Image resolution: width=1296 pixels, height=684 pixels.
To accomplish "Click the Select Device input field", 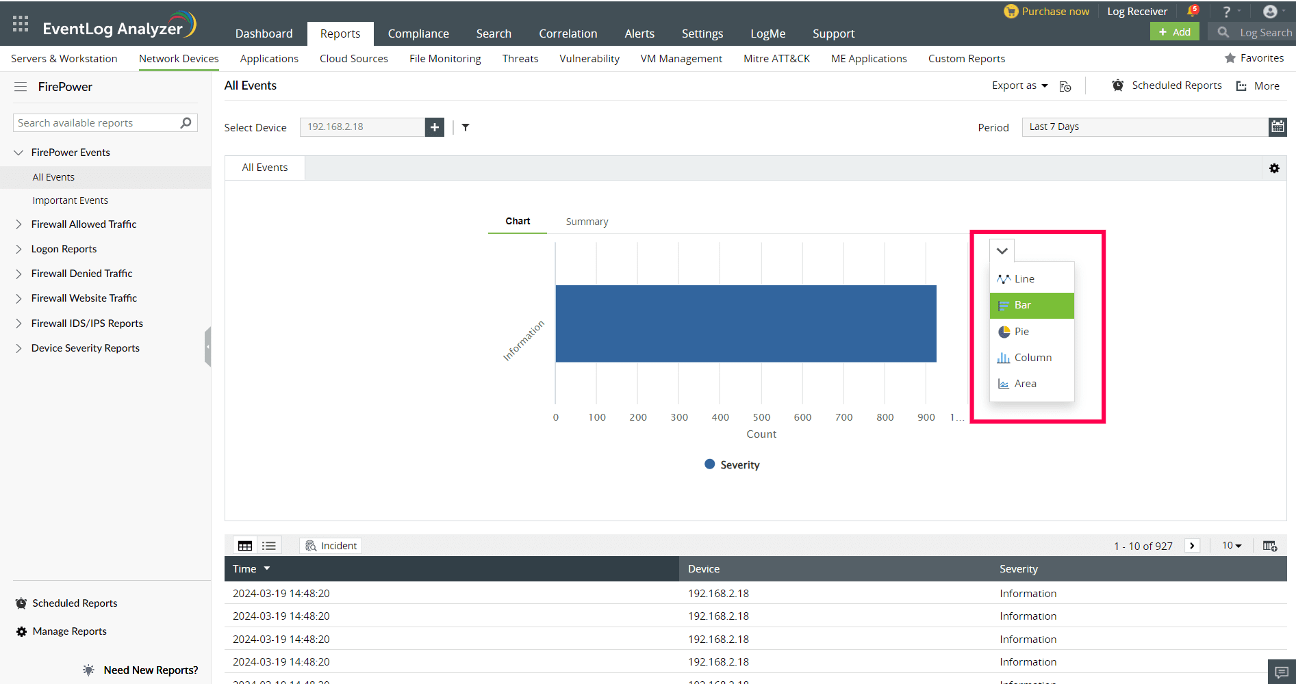I will click(x=362, y=127).
